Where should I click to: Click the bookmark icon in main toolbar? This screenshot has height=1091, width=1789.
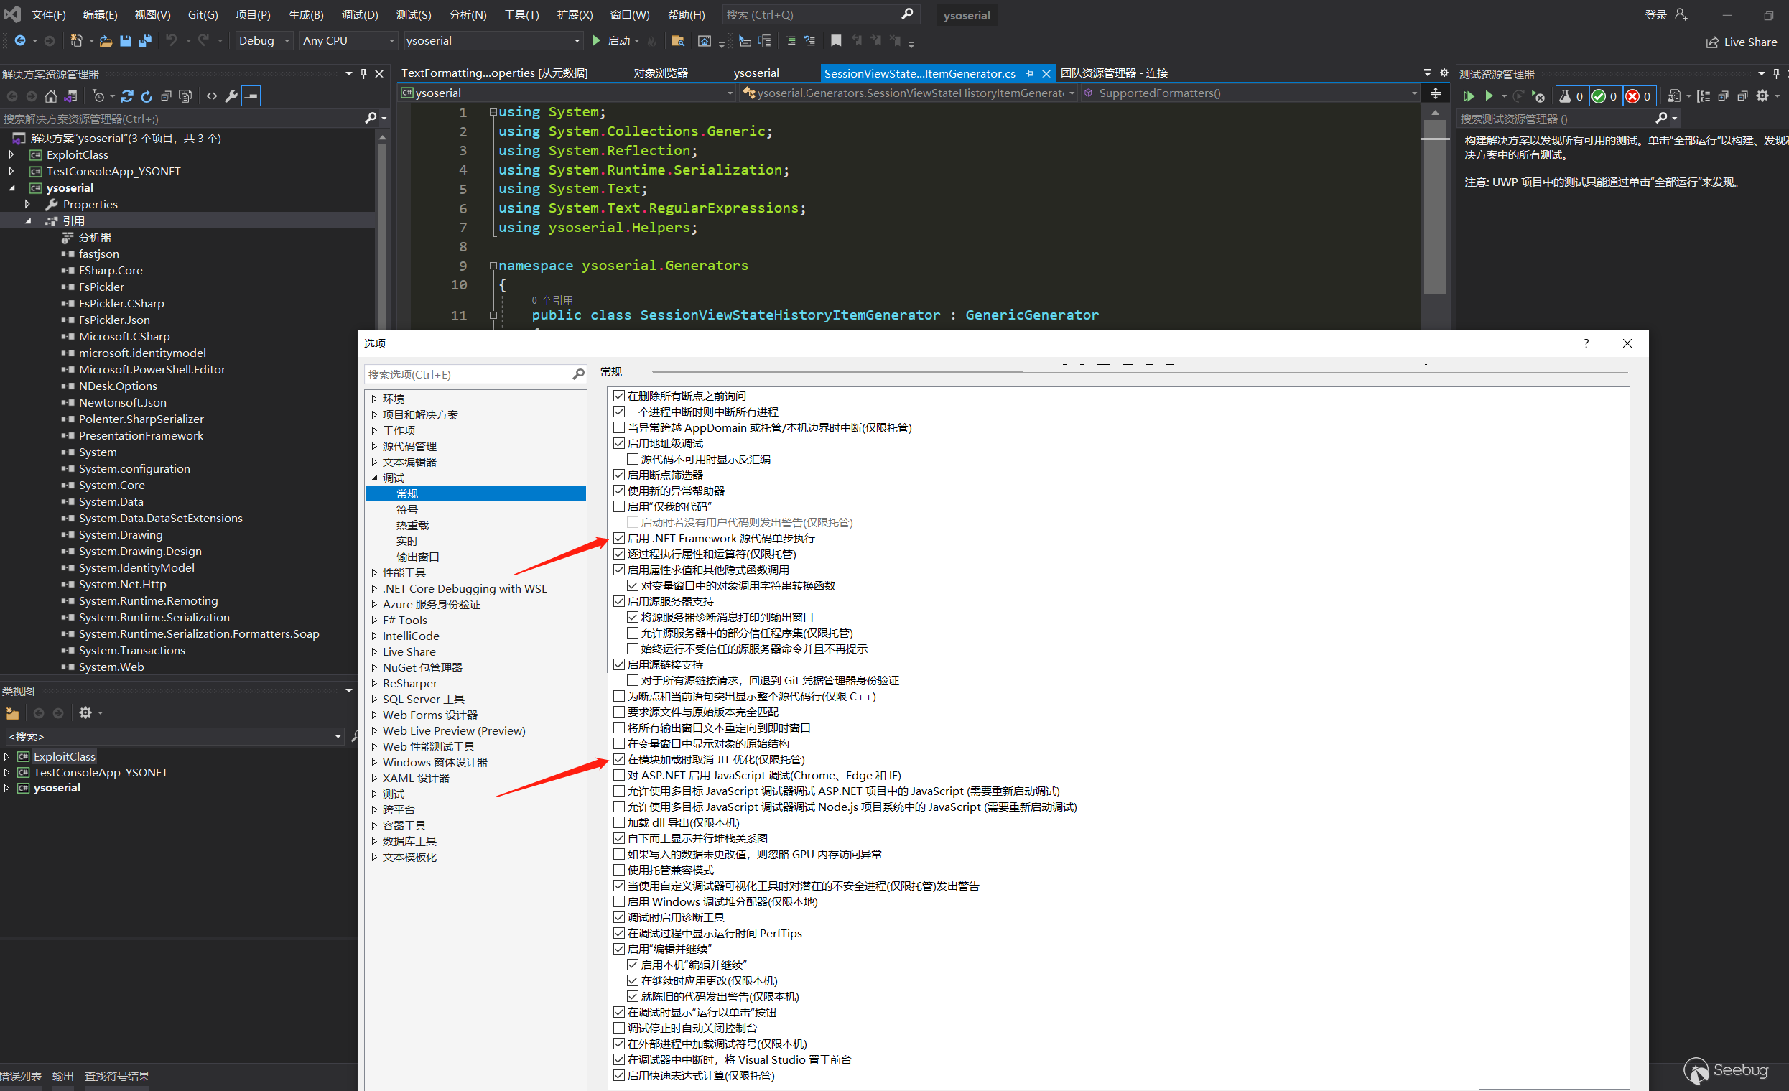(x=836, y=41)
